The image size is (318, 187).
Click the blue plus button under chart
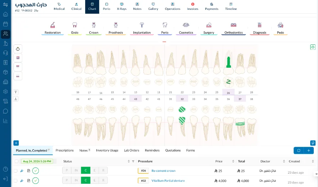pos(16,143)
